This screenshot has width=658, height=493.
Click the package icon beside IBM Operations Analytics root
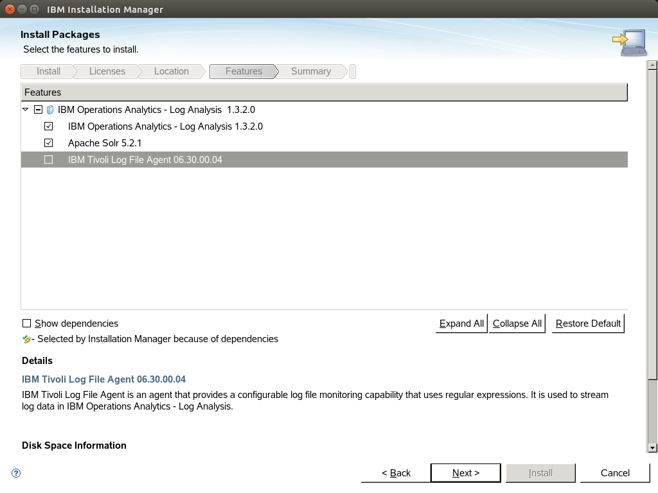50,110
